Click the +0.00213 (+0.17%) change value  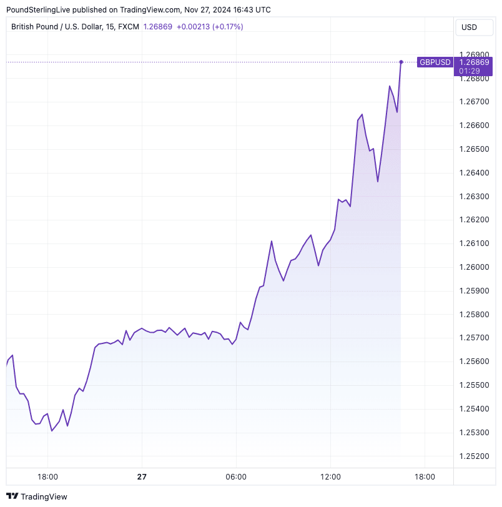[x=210, y=27]
